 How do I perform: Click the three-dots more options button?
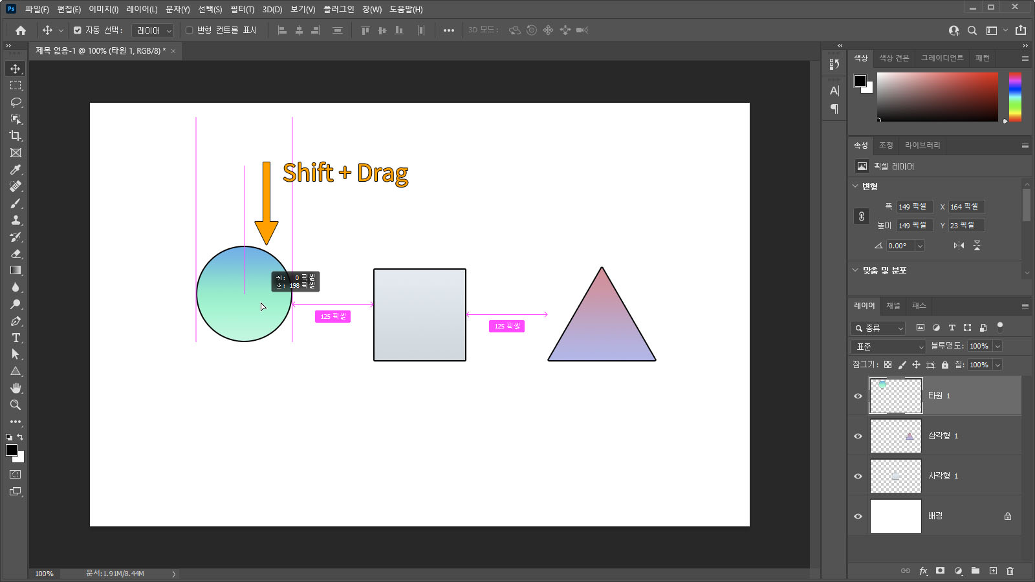coord(448,30)
